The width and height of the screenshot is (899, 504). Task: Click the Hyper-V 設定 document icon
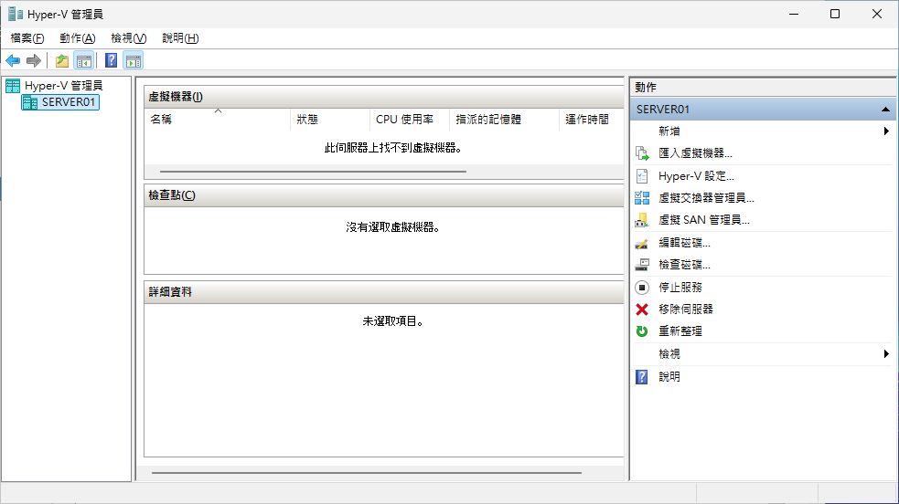tap(642, 176)
